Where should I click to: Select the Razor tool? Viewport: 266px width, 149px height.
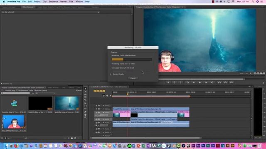85,103
